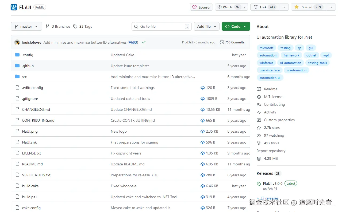The image size is (338, 212).
Task: Click the louislefevre author avatar
Action: tap(17, 42)
